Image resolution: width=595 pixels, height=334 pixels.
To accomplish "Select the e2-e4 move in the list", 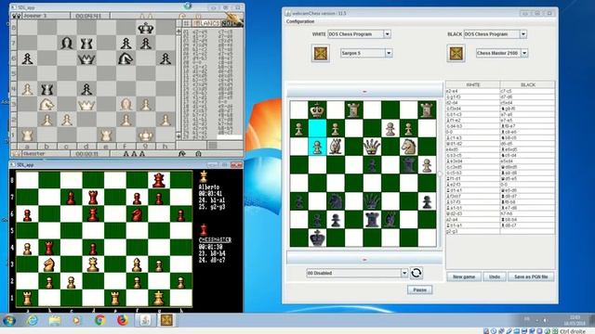I will pos(473,91).
